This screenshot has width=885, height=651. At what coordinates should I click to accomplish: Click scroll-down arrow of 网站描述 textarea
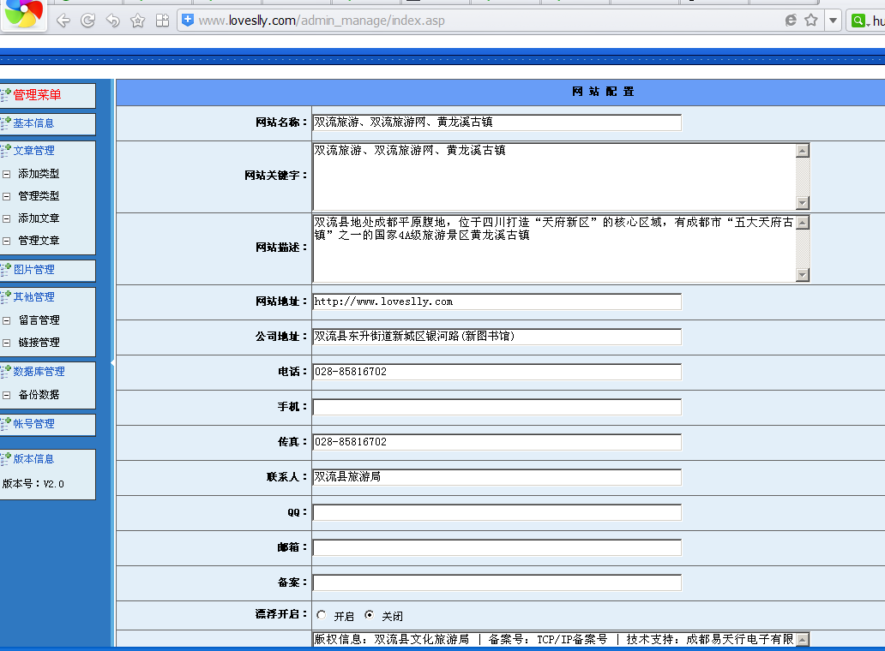tap(803, 274)
